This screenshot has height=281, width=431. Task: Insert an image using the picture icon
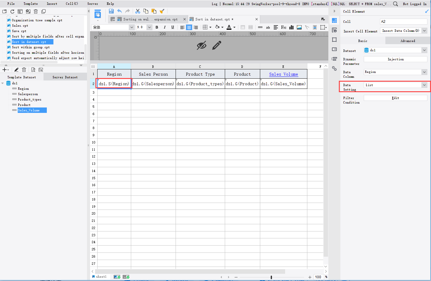pyautogui.click(x=299, y=27)
